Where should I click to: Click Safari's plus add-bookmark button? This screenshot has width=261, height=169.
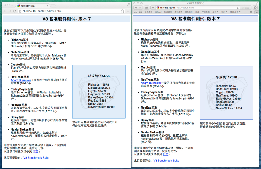[x=153, y=8]
